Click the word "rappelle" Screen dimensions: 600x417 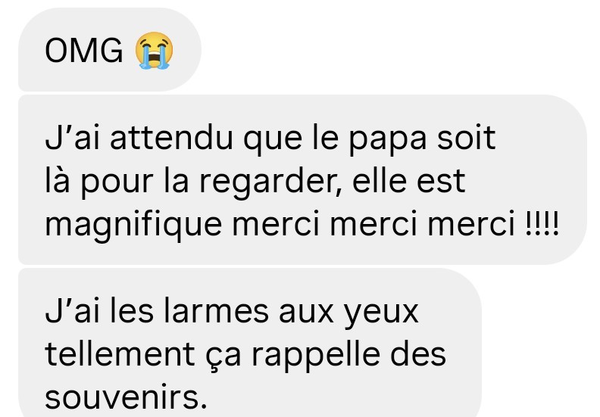315,356
